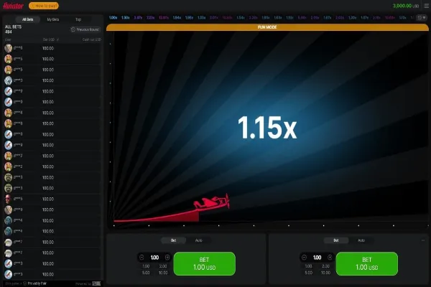This screenshot has height=287, width=431.
Task: Click the 1.94x multiplier in round history
Action: coord(177,17)
